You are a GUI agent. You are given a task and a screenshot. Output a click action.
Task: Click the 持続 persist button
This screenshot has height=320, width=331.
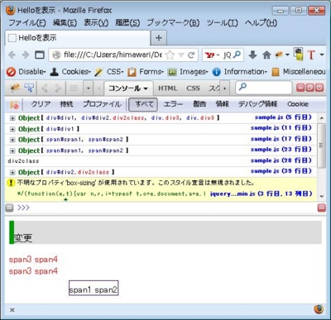(66, 104)
